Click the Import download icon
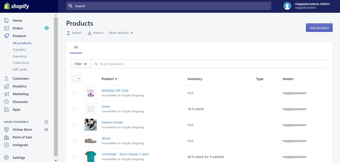This screenshot has width=340, height=162. tap(90, 33)
